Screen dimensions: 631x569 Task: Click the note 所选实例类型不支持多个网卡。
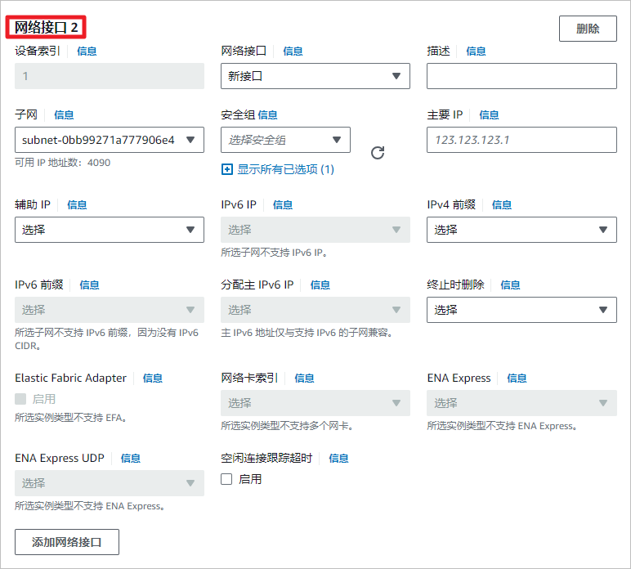pyautogui.click(x=287, y=426)
